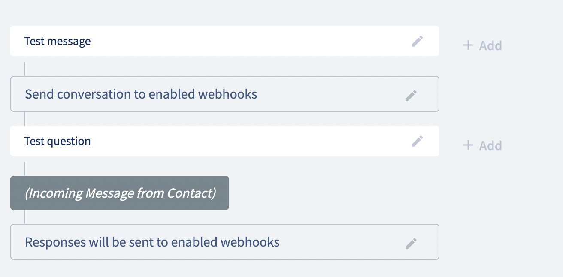Click the plus icon beside Test question
The width and height of the screenshot is (563, 277).
(x=468, y=145)
